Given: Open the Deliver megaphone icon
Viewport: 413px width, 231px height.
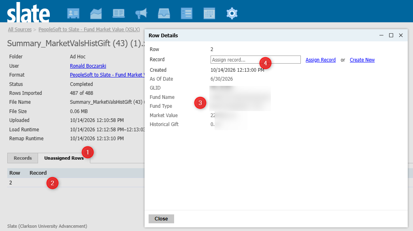Looking at the screenshot, I should 141,13.
